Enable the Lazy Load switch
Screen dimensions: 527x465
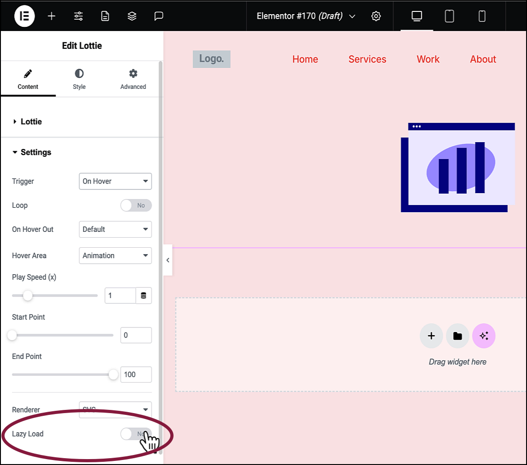136,434
